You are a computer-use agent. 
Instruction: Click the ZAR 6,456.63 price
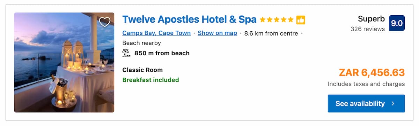(372, 72)
